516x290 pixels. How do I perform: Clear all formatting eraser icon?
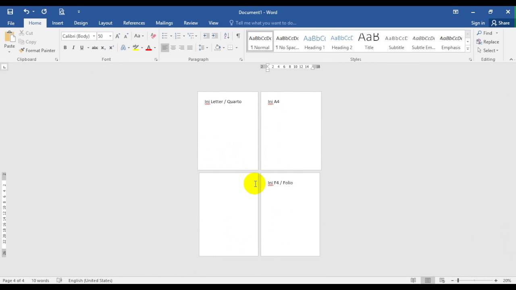tap(153, 36)
